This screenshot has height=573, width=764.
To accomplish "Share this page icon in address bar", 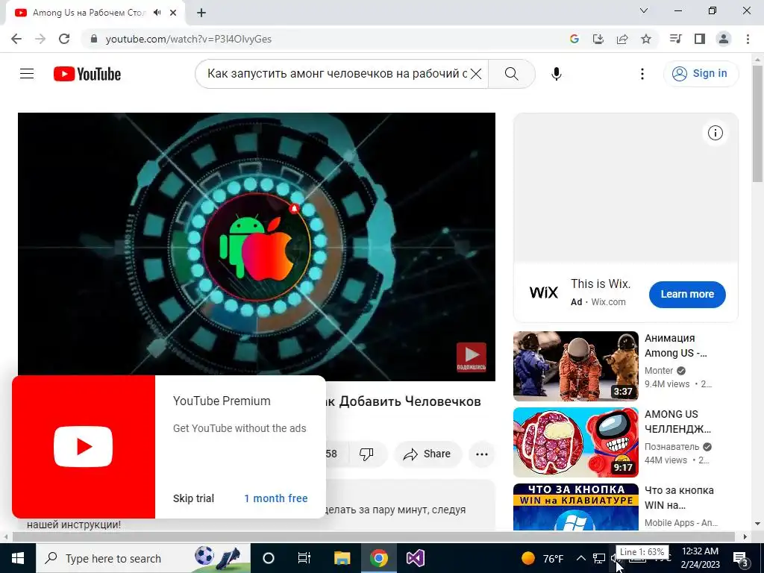I will click(x=622, y=39).
